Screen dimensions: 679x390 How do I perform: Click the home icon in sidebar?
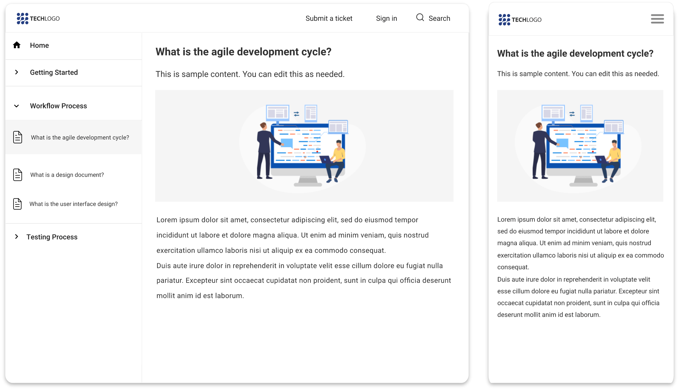tap(17, 45)
